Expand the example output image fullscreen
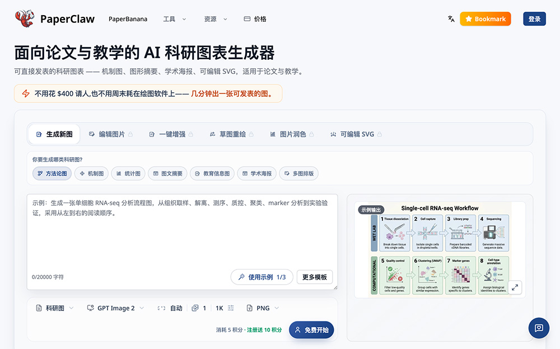 coord(515,287)
